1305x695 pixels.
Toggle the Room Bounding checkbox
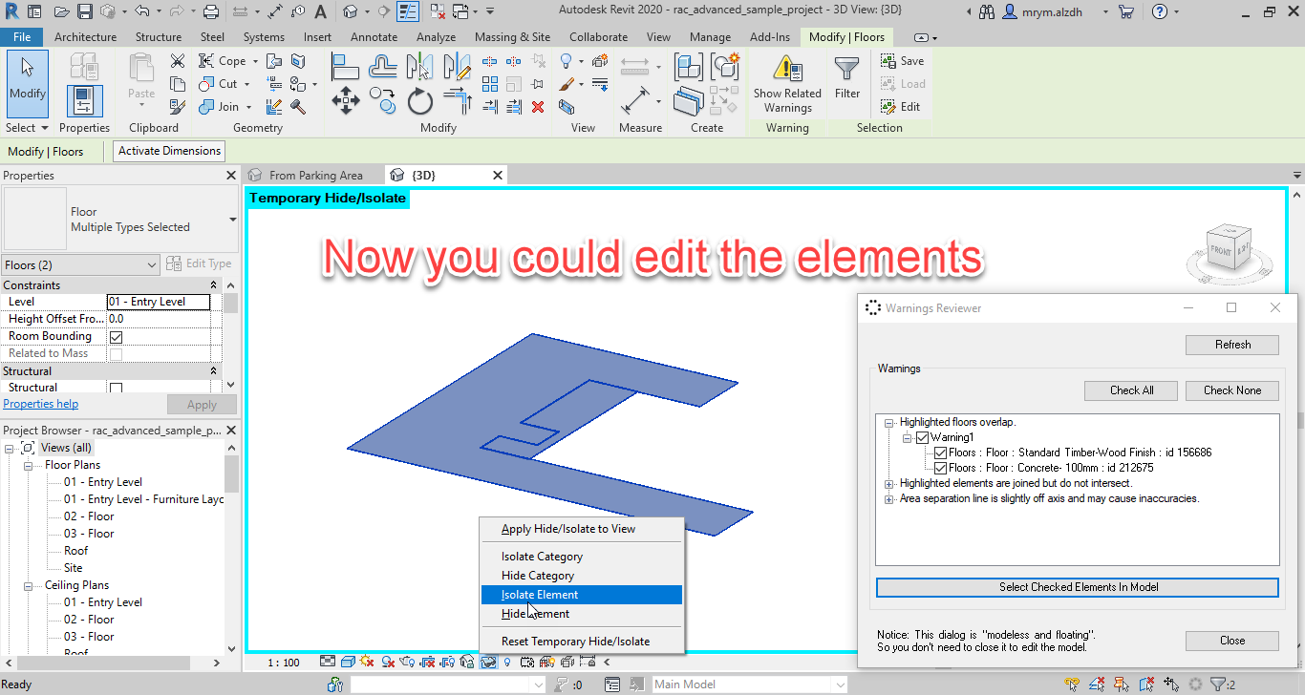[x=117, y=337]
